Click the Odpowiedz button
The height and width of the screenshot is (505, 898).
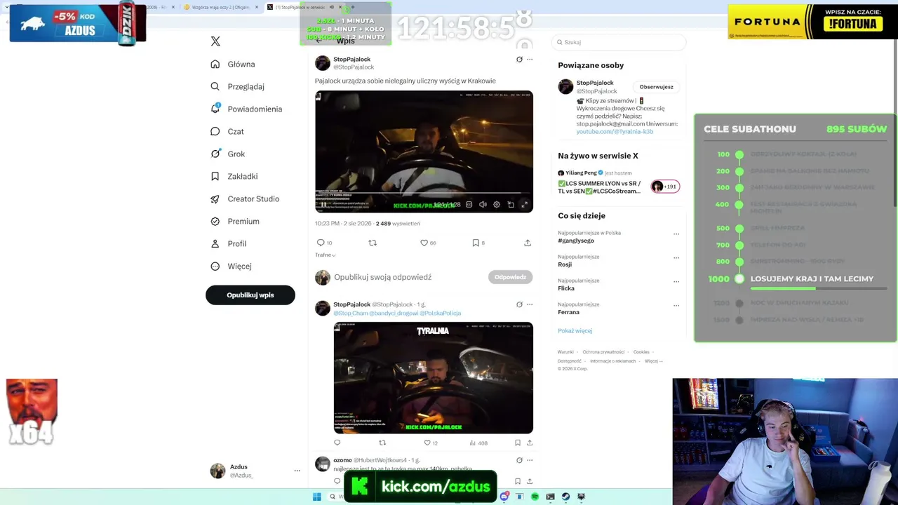[x=510, y=277]
